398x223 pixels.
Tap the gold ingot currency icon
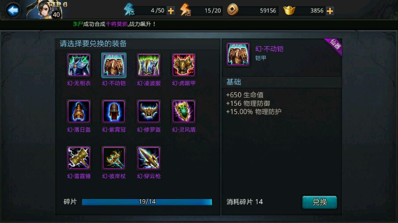(x=289, y=11)
